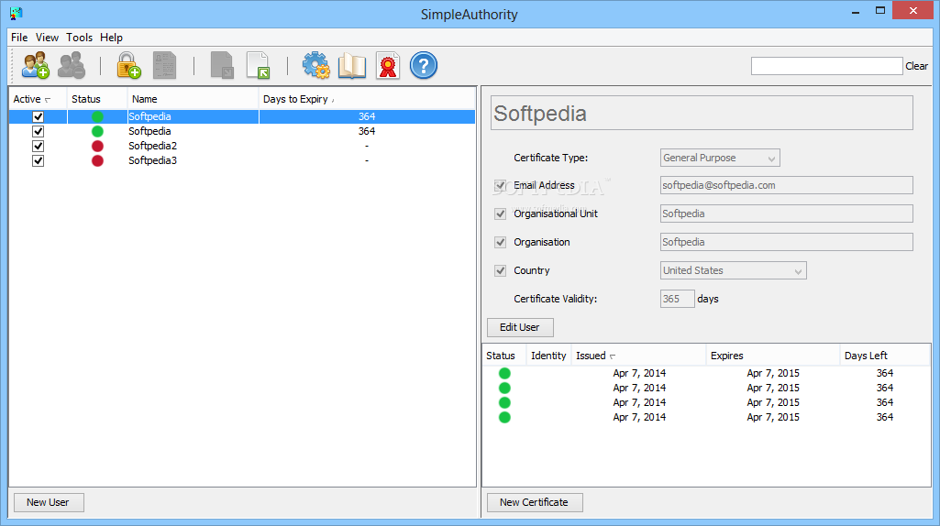Toggle the Organisation checkbox
Screen dimensions: 940x526
pos(500,242)
